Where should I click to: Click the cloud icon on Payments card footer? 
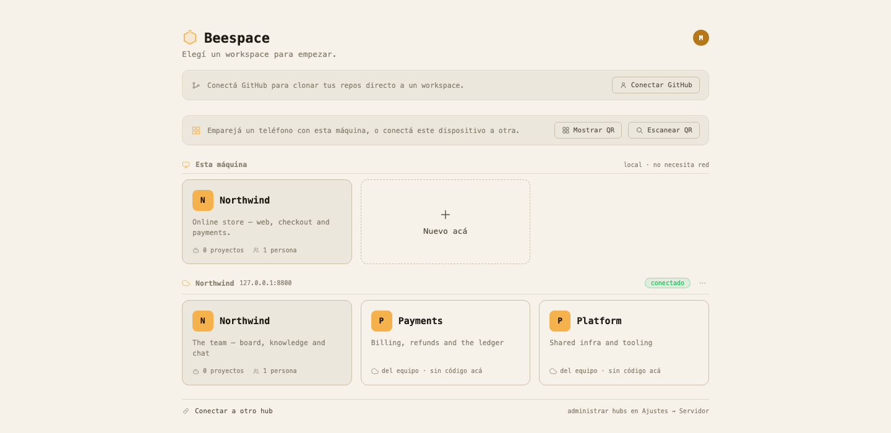pos(375,371)
